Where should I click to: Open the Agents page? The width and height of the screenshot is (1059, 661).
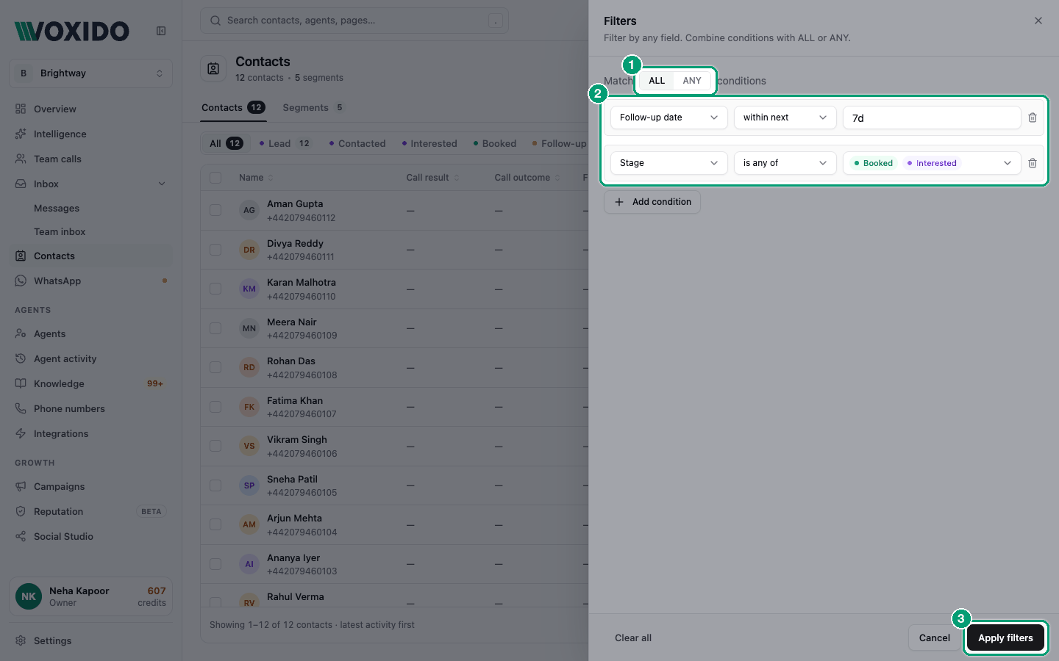point(91,333)
